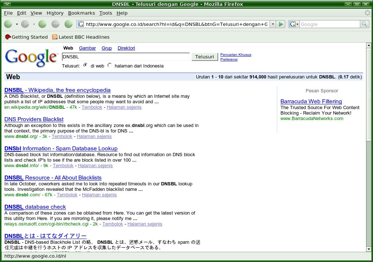
Task: Open the Barracuda Web Filtering sponsored link
Action: (x=311, y=101)
